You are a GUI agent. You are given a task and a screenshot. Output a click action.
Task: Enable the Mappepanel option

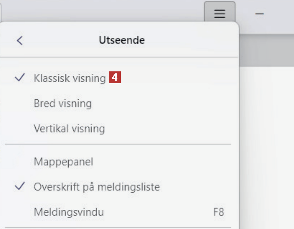[x=63, y=162]
